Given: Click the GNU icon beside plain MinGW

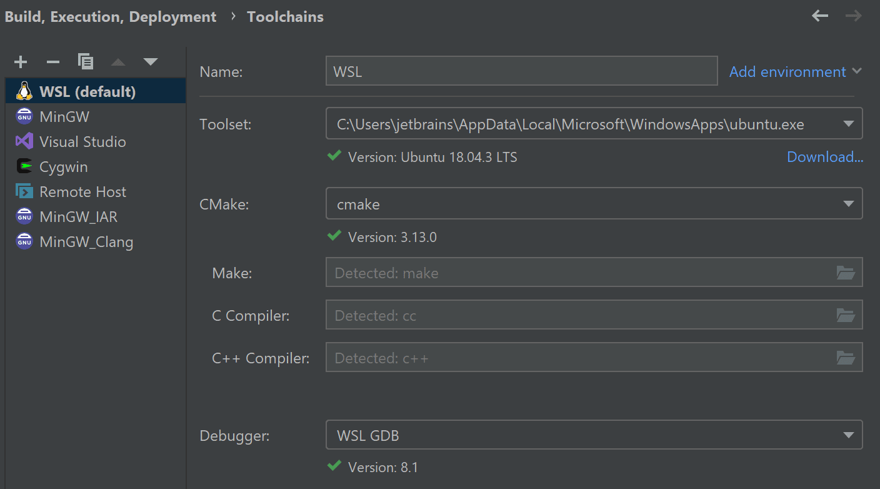Looking at the screenshot, I should tap(24, 116).
